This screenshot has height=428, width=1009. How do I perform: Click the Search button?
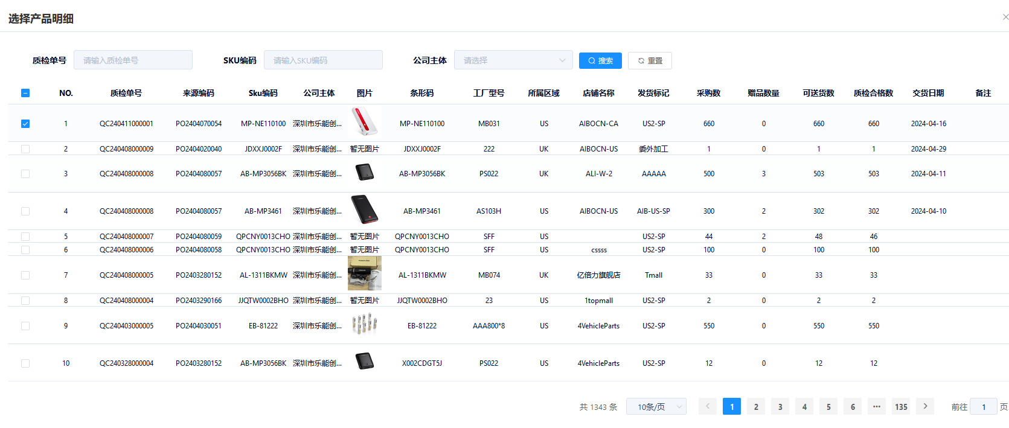tap(600, 60)
